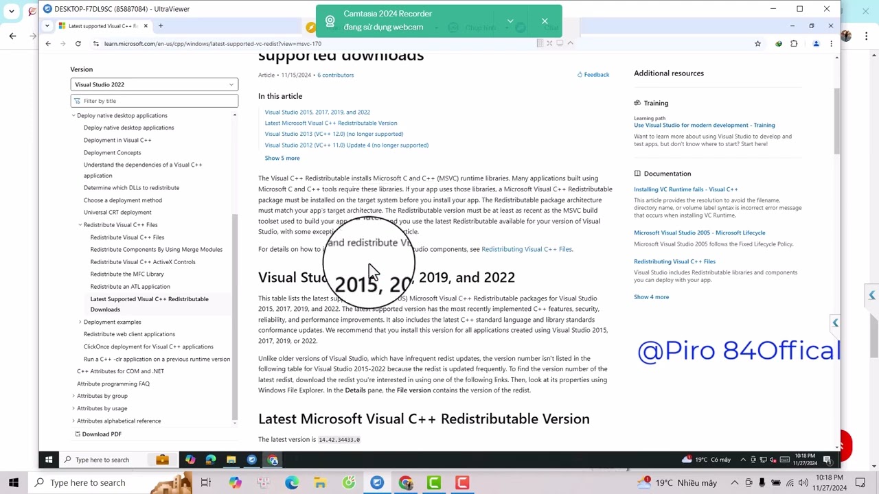The width and height of the screenshot is (879, 494).
Task: Open Edge browser on remote taskbar
Action: point(211,460)
